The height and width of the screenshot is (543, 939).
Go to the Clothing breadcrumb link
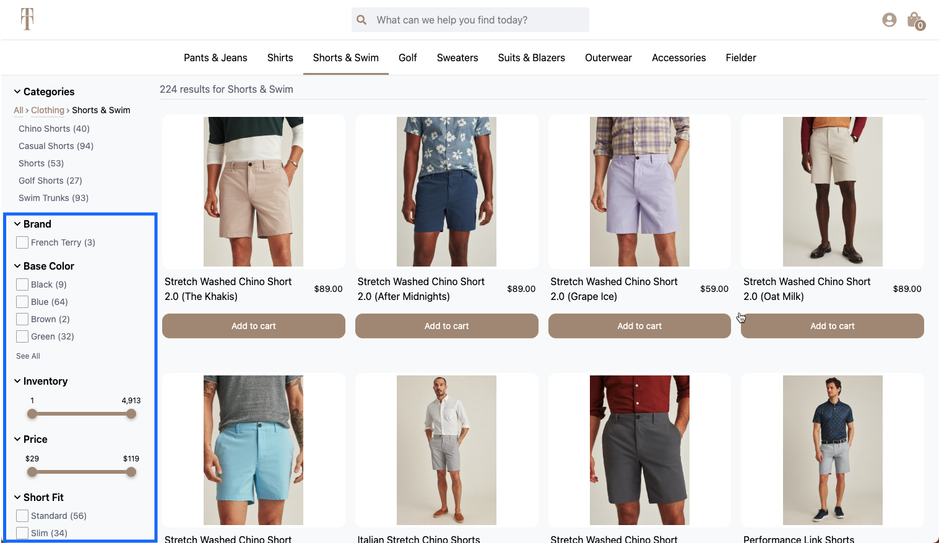pos(48,110)
